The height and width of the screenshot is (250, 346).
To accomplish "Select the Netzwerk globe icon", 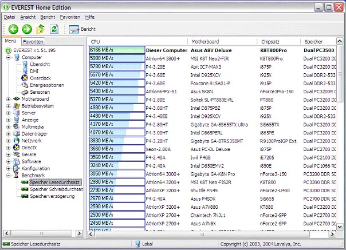I will (x=17, y=140).
